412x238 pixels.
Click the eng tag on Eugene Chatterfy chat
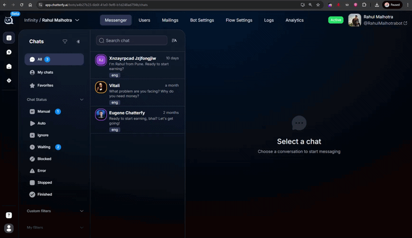114,130
